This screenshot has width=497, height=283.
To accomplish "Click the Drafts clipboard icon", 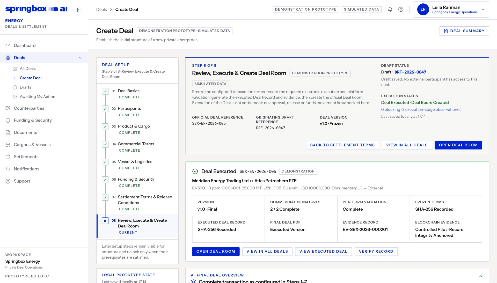I will pyautogui.click(x=15, y=87).
